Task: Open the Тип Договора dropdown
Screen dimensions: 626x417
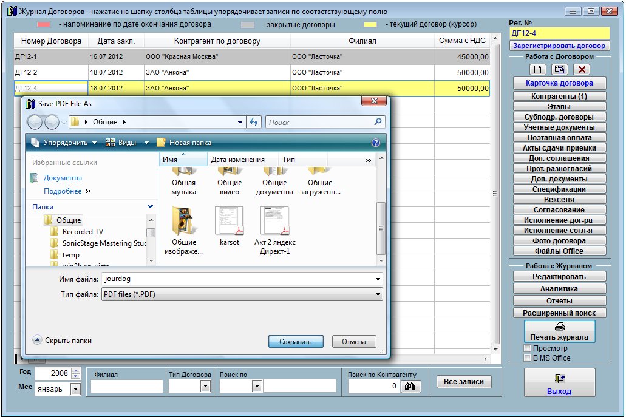Action: pyautogui.click(x=206, y=386)
